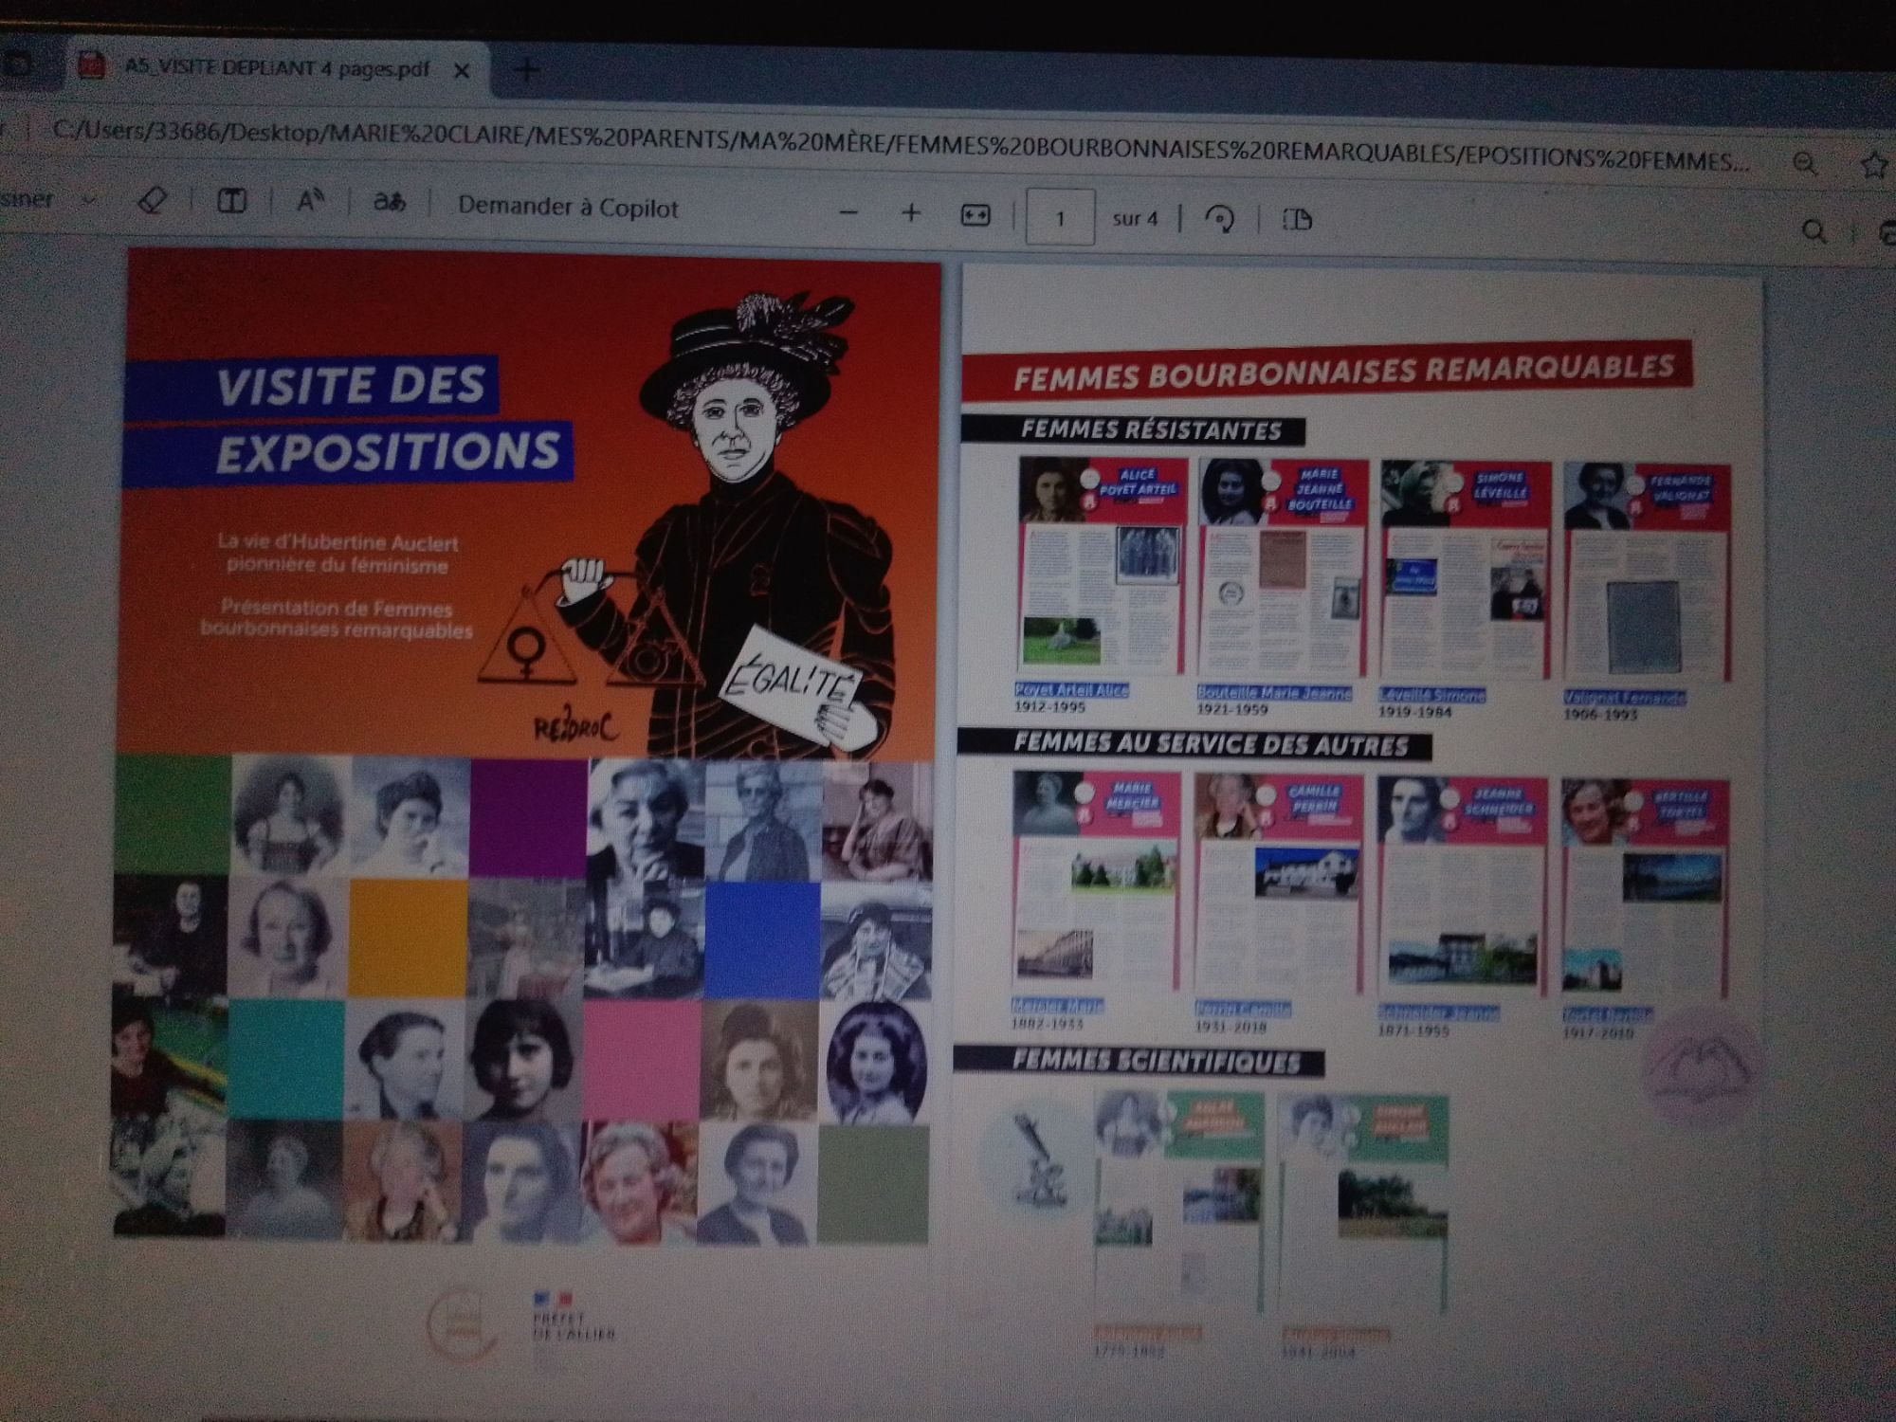Screen dimensions: 1896x1422
Task: Click Demander à Copilot button
Action: (x=568, y=208)
